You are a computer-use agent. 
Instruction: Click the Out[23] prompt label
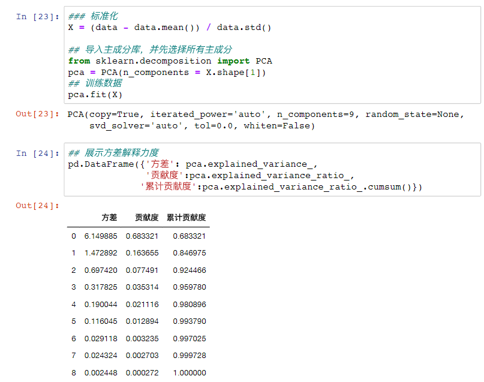(37, 114)
